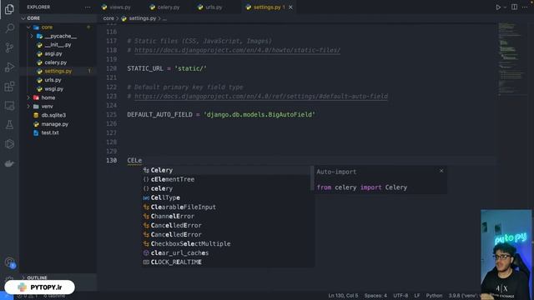Image resolution: width=534 pixels, height=300 pixels.
Task: Select CheckboxSelectMultiple suggestion
Action: tap(228, 243)
